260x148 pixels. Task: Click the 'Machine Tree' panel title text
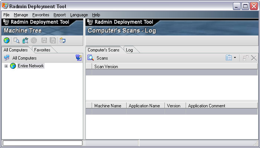point(23,31)
